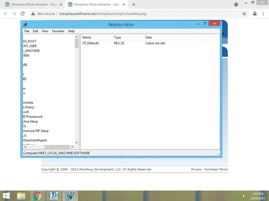This screenshot has width=269, height=201.
Task: Open the Chrome profile icon
Action: click(x=255, y=14)
